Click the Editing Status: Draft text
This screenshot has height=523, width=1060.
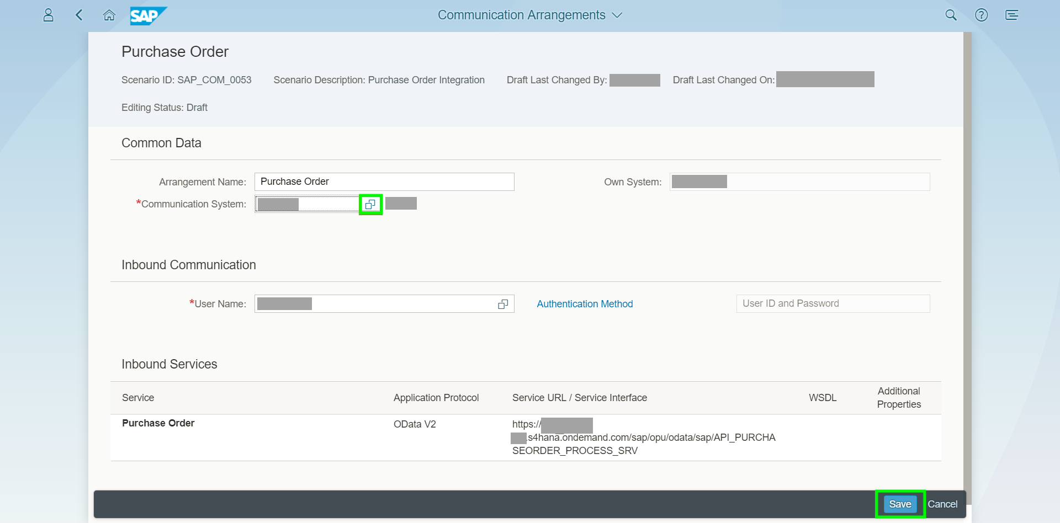(x=165, y=108)
